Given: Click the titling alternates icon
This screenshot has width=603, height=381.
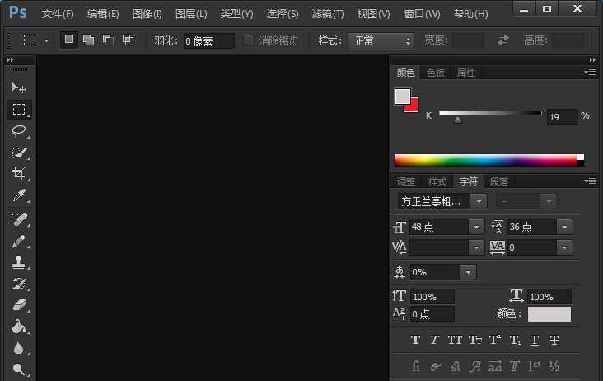Looking at the screenshot, I should (x=515, y=366).
